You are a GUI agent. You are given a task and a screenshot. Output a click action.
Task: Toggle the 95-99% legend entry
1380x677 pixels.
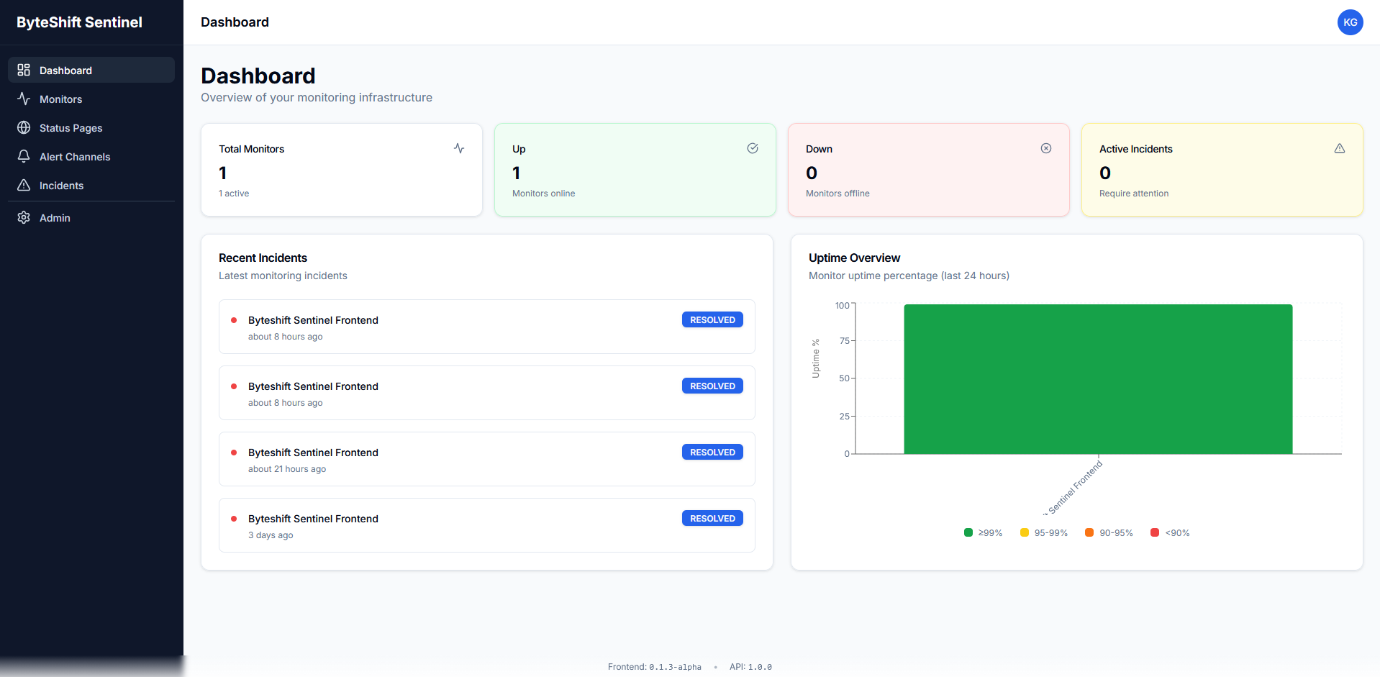click(1044, 532)
